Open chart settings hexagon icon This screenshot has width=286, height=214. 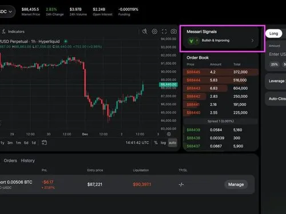(x=154, y=31)
